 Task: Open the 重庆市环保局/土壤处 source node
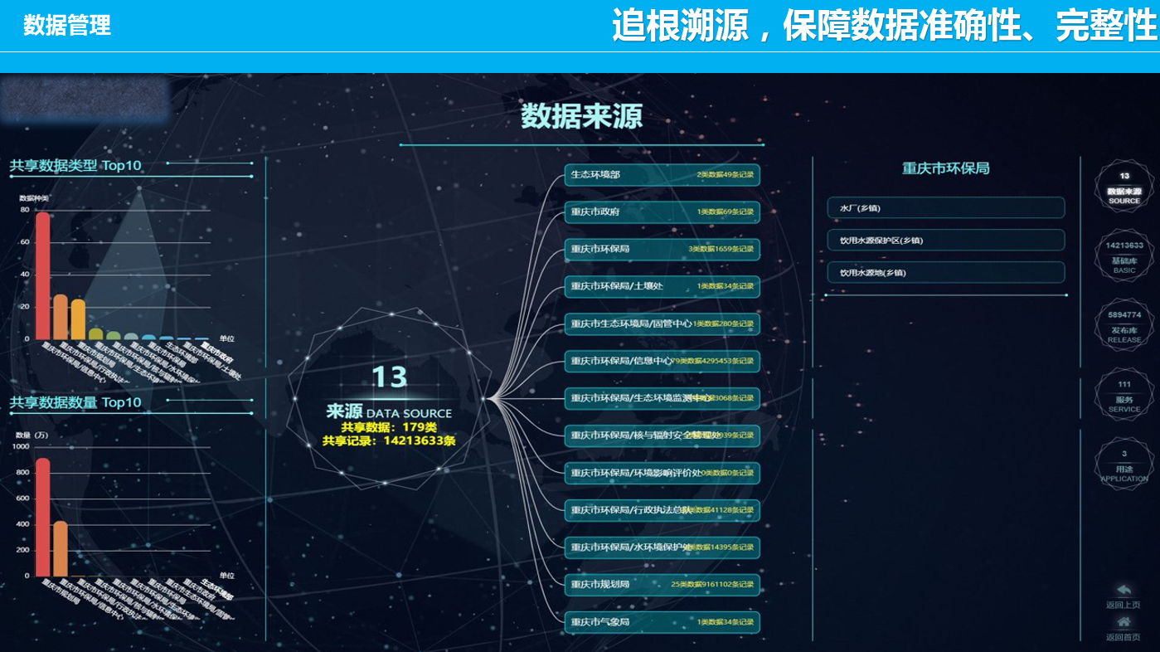[662, 286]
